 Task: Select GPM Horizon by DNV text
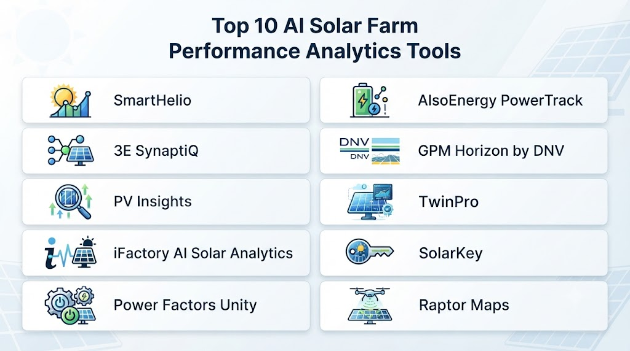coord(491,151)
